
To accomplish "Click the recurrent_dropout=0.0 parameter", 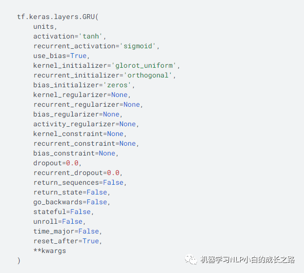I will coord(78,173).
